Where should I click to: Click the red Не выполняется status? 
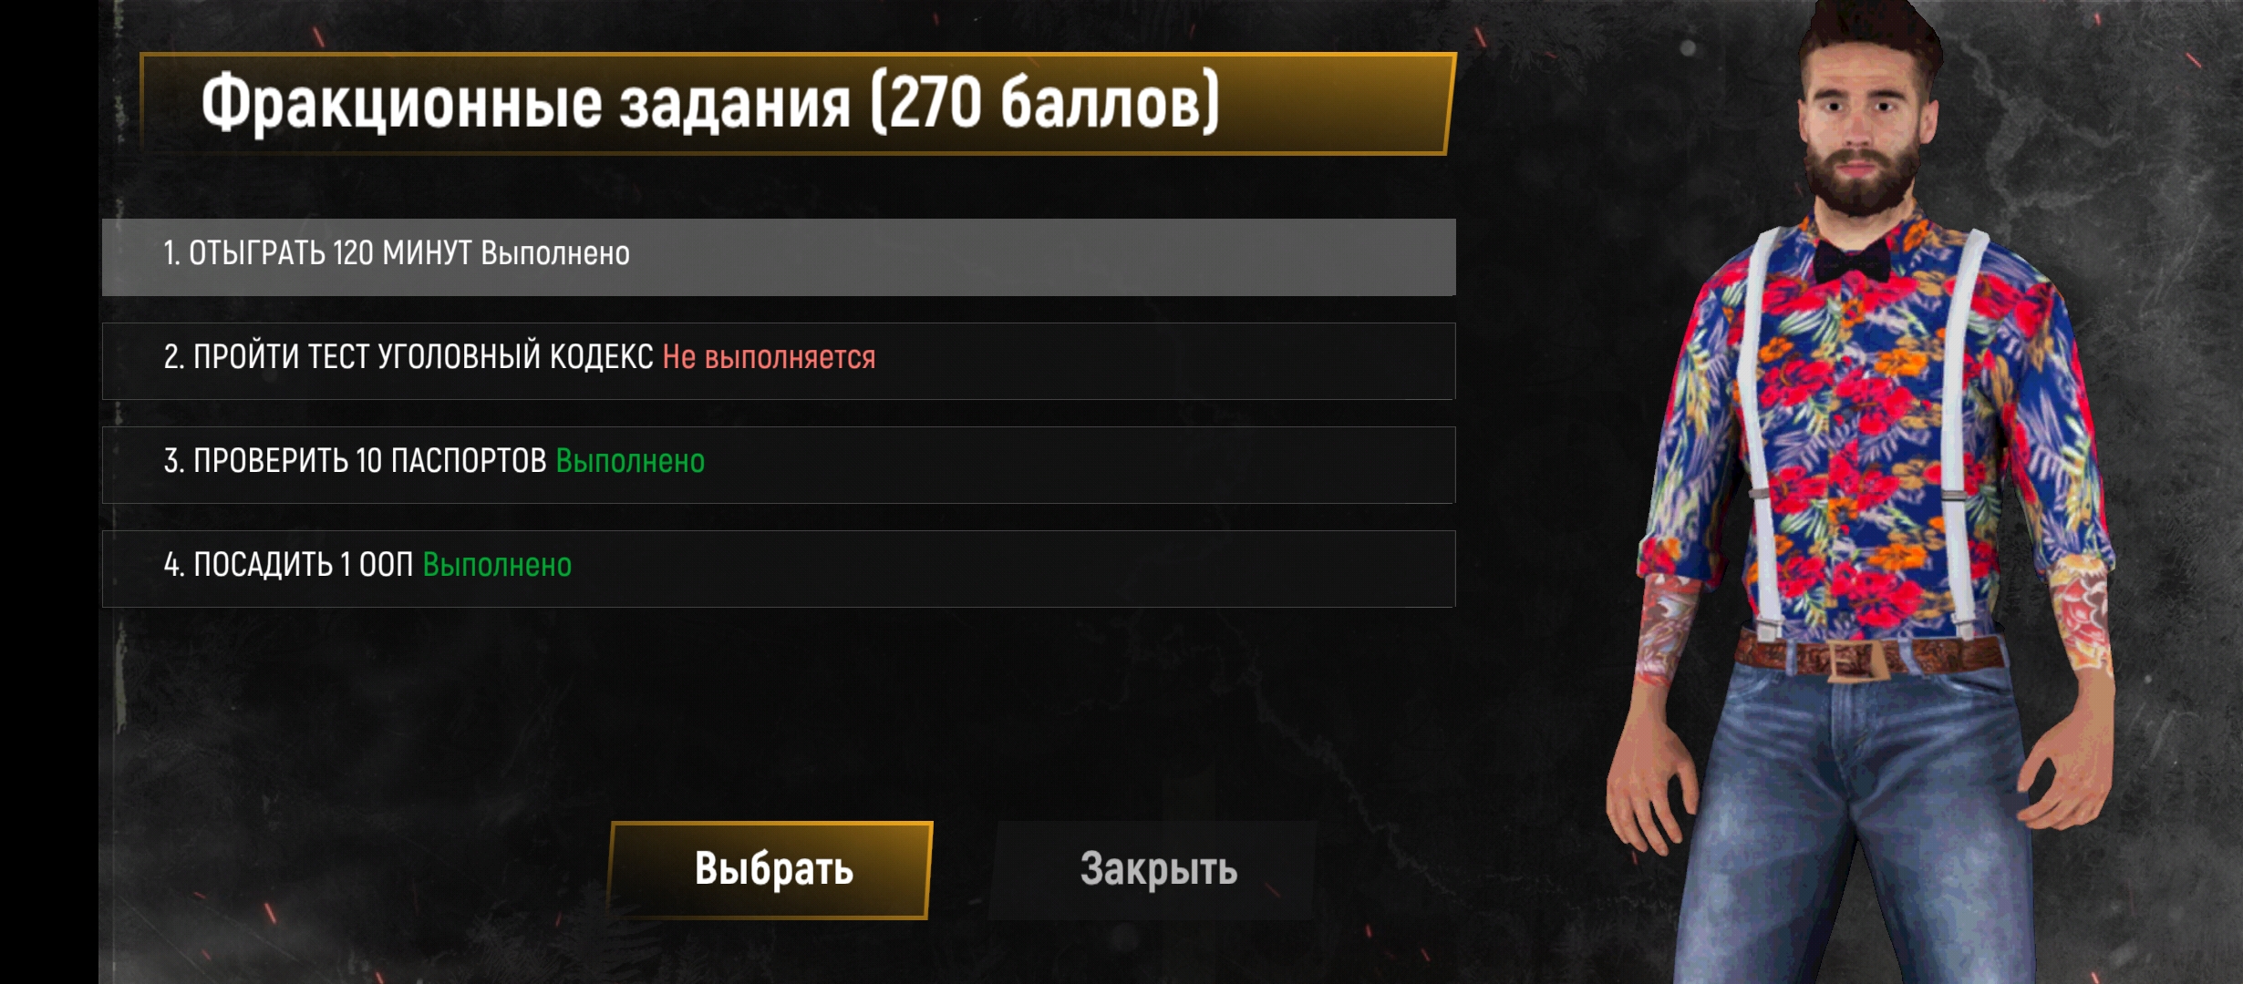769,357
